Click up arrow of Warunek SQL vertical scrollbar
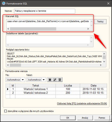This screenshot has height=122, width=112. (91, 21)
